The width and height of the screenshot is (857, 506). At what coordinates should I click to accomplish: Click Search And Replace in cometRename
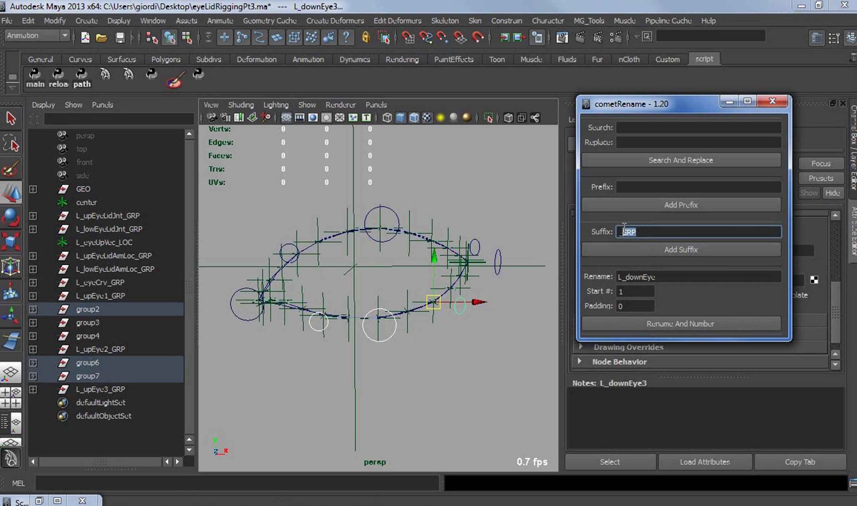[x=681, y=160]
